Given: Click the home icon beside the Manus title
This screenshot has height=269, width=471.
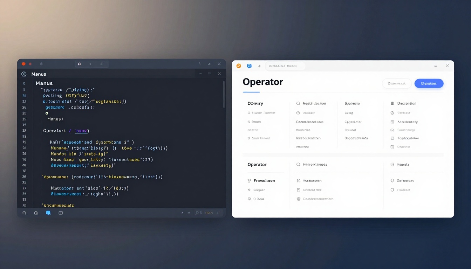Looking at the screenshot, I should [24, 74].
